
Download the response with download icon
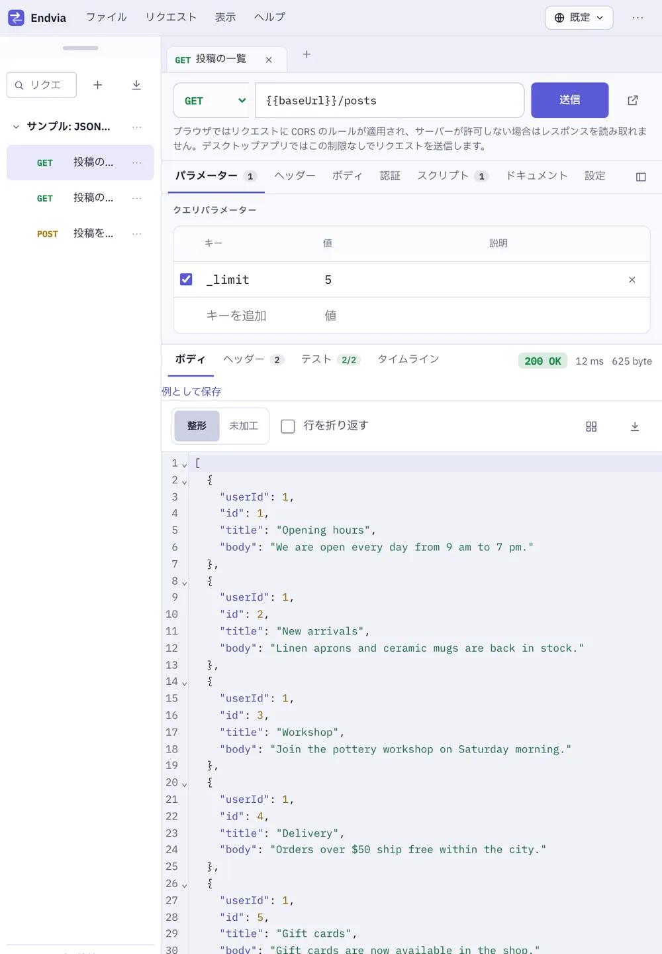(635, 426)
